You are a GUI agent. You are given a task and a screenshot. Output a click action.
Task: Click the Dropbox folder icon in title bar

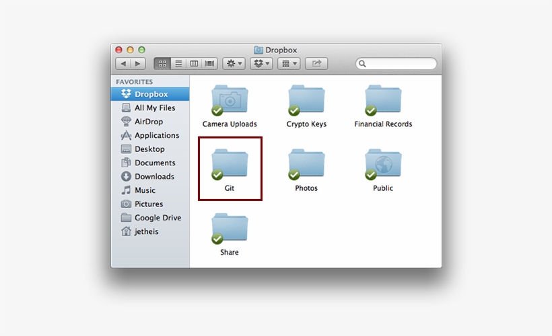258,50
